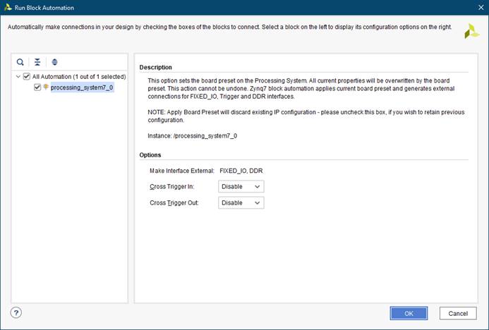
Task: Uncheck the All Automation checkbox
Action: (x=27, y=76)
